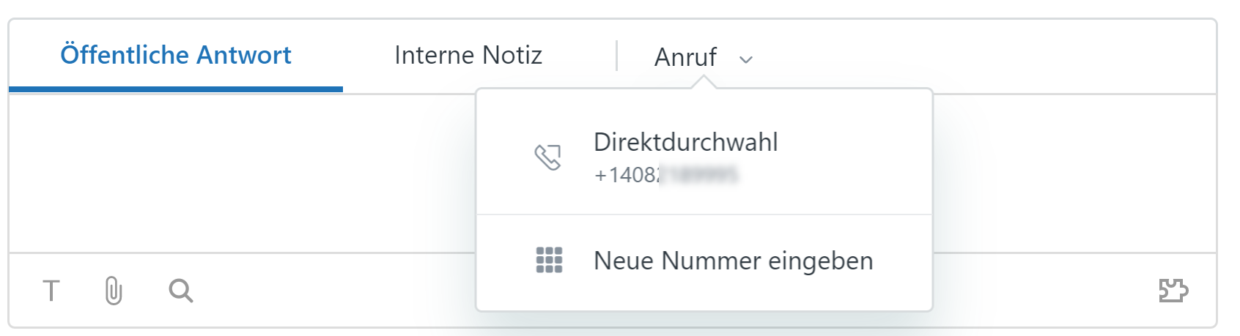Open the magnifier search icon
This screenshot has height=336, width=1240.
180,291
